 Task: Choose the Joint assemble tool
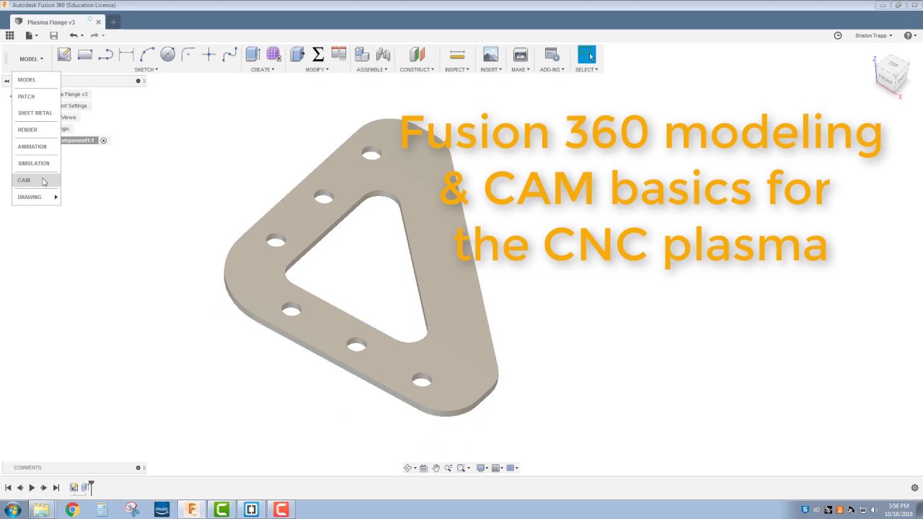tap(383, 54)
